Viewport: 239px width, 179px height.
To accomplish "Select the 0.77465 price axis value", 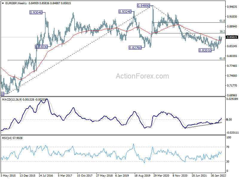I will tap(232, 66).
